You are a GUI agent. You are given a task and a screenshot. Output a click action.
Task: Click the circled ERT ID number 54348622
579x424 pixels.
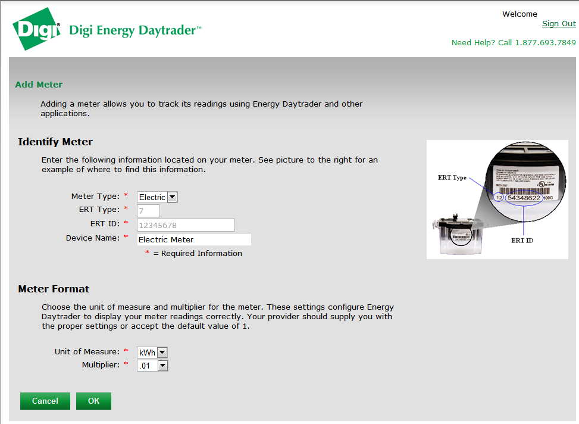(x=524, y=198)
